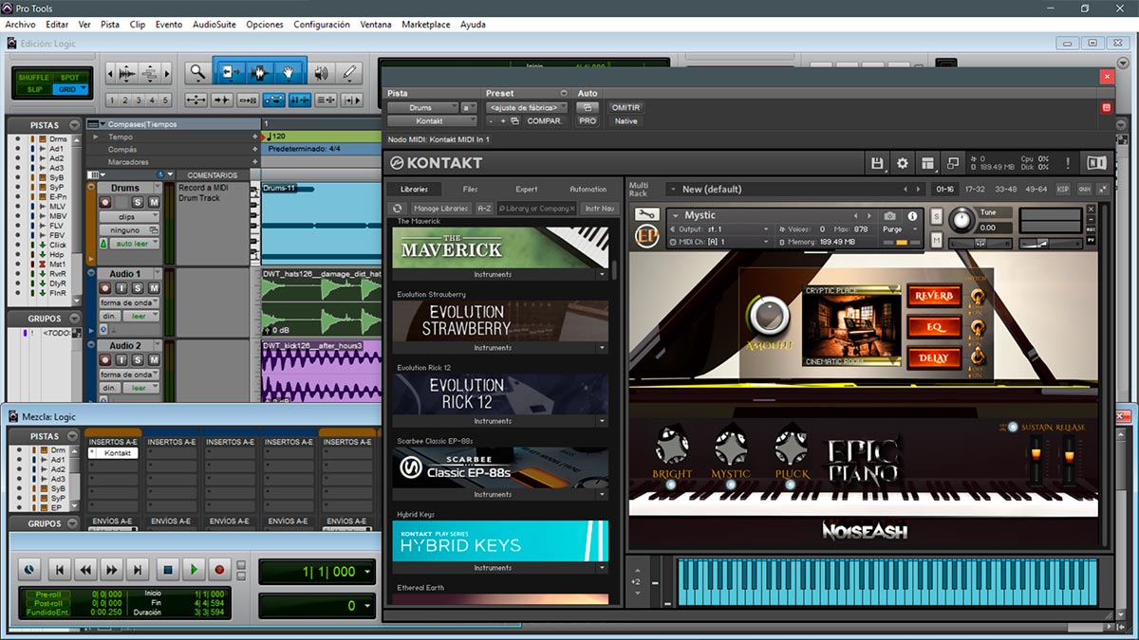Screen dimensions: 1139x640
Task: Click the transport Stop button
Action: click(167, 570)
